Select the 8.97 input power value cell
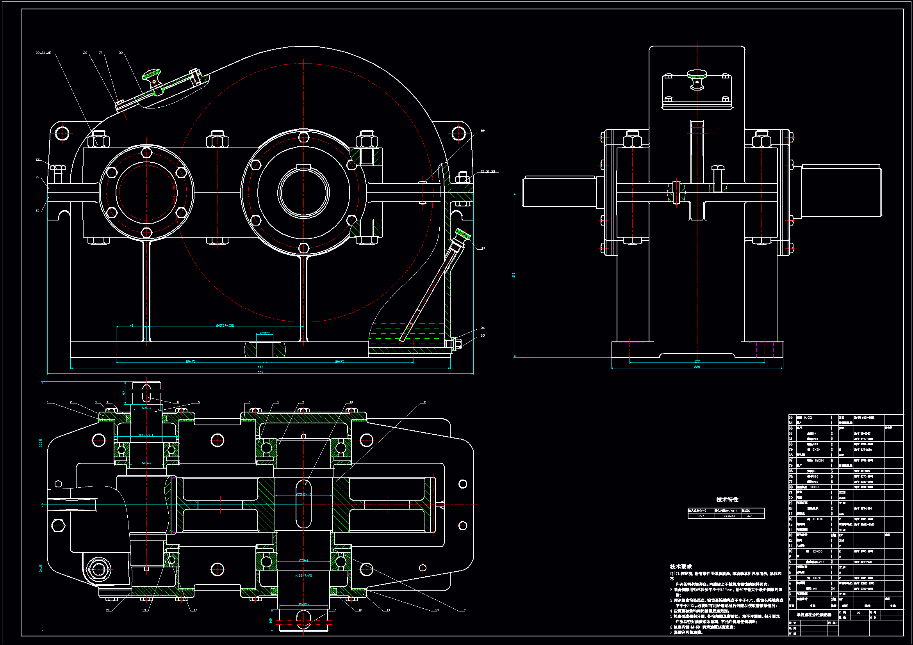The height and width of the screenshot is (645, 913). click(701, 516)
